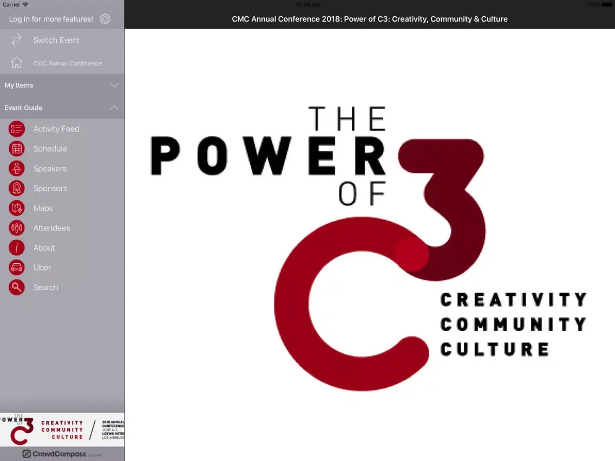
Task: Tap the CrowdCompass logo footer
Action: coord(62,454)
